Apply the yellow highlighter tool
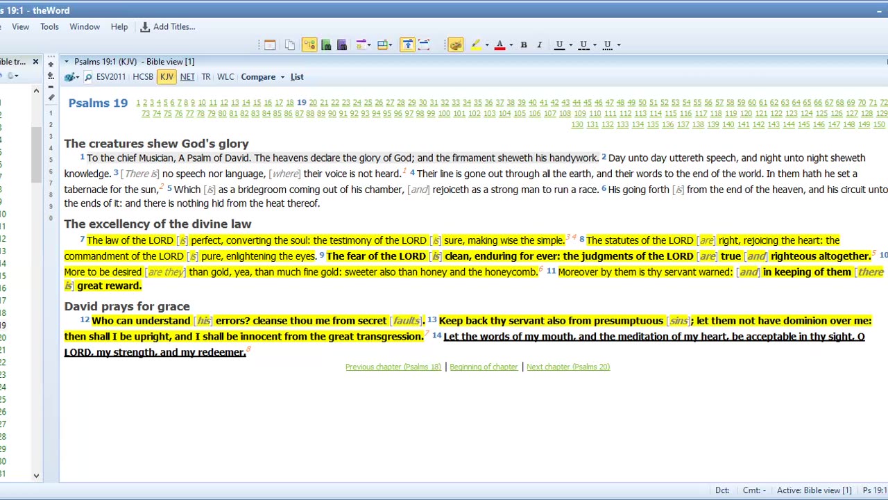This screenshot has height=500, width=888. [x=475, y=44]
